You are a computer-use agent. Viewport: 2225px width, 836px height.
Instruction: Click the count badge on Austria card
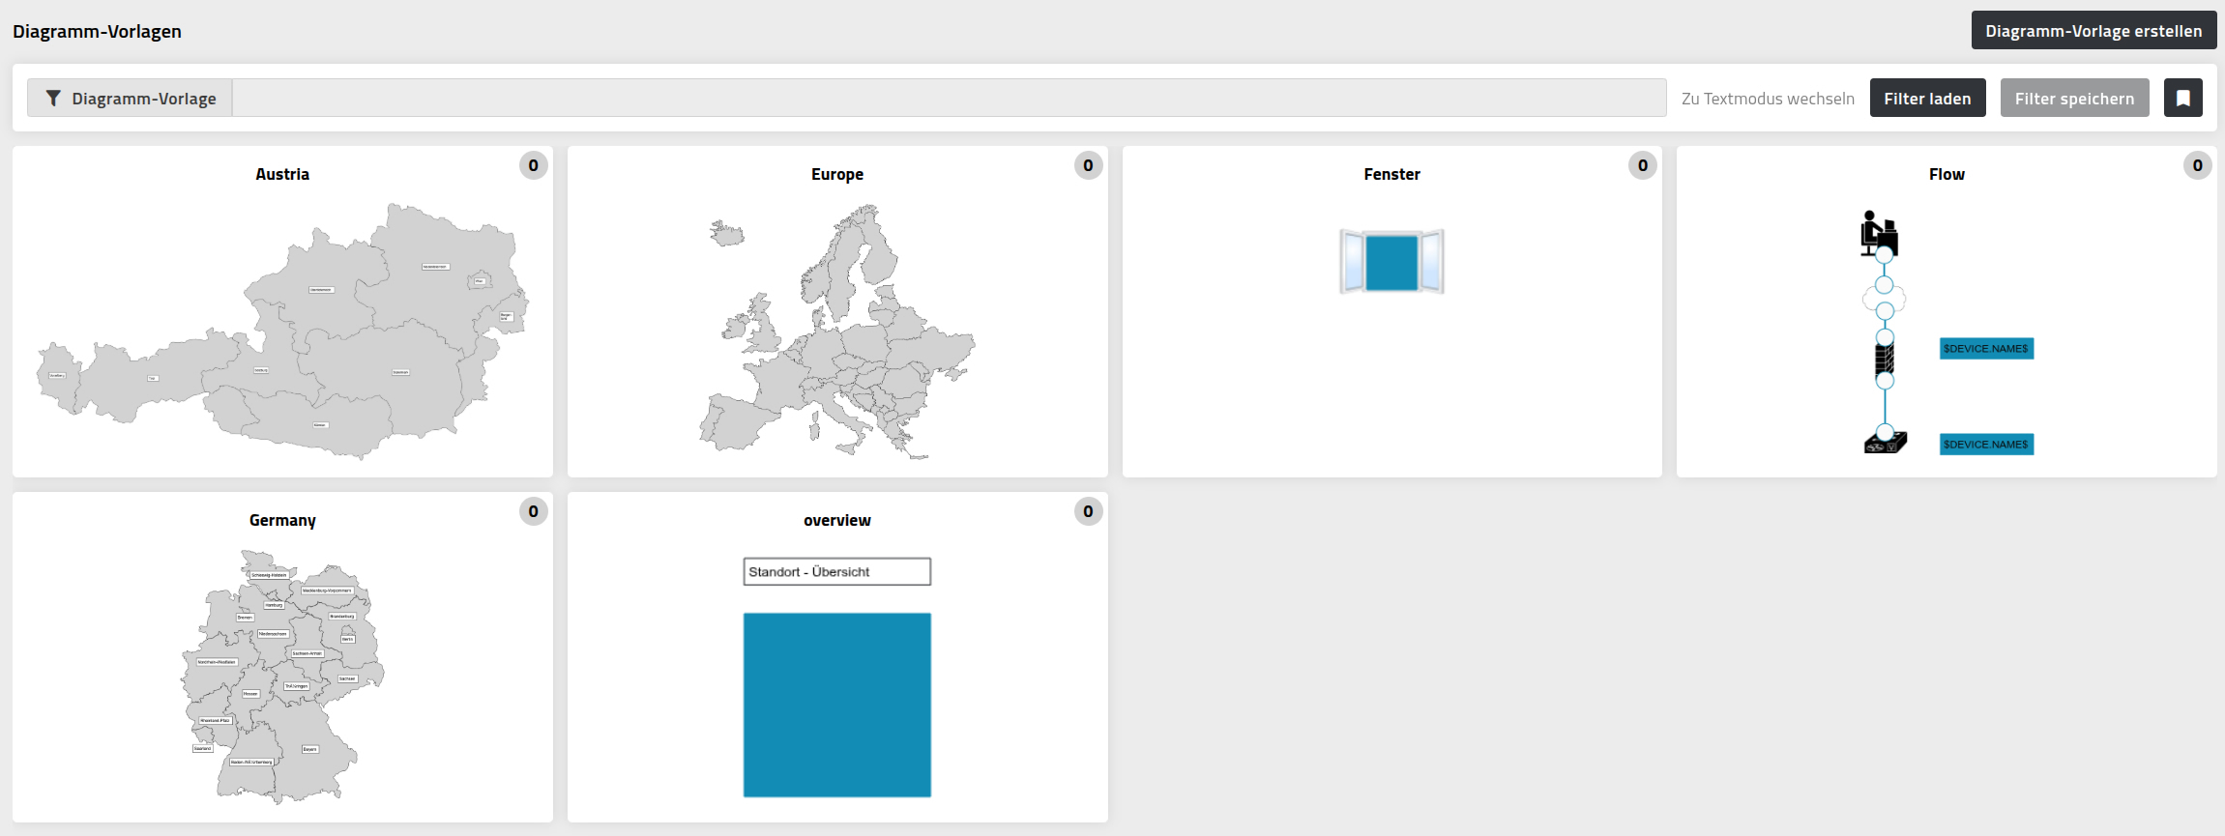point(533,165)
